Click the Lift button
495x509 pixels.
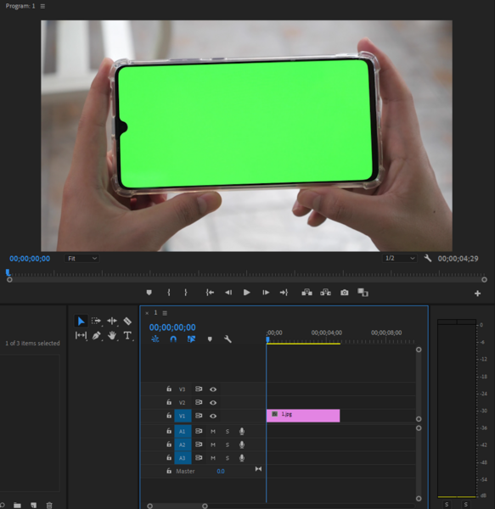307,293
